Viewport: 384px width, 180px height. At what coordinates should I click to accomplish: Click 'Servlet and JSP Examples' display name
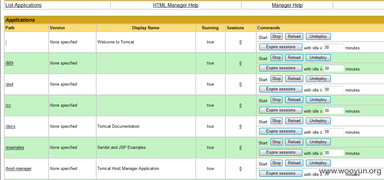click(122, 147)
